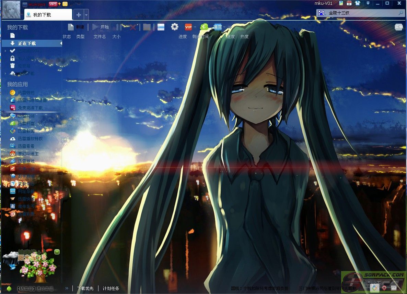Open 迅雷网游加速器 from the apps list
This screenshot has height=294, width=407.
tap(32, 100)
